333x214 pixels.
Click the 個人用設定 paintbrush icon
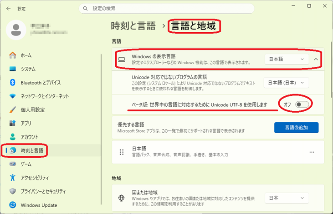click(12, 109)
